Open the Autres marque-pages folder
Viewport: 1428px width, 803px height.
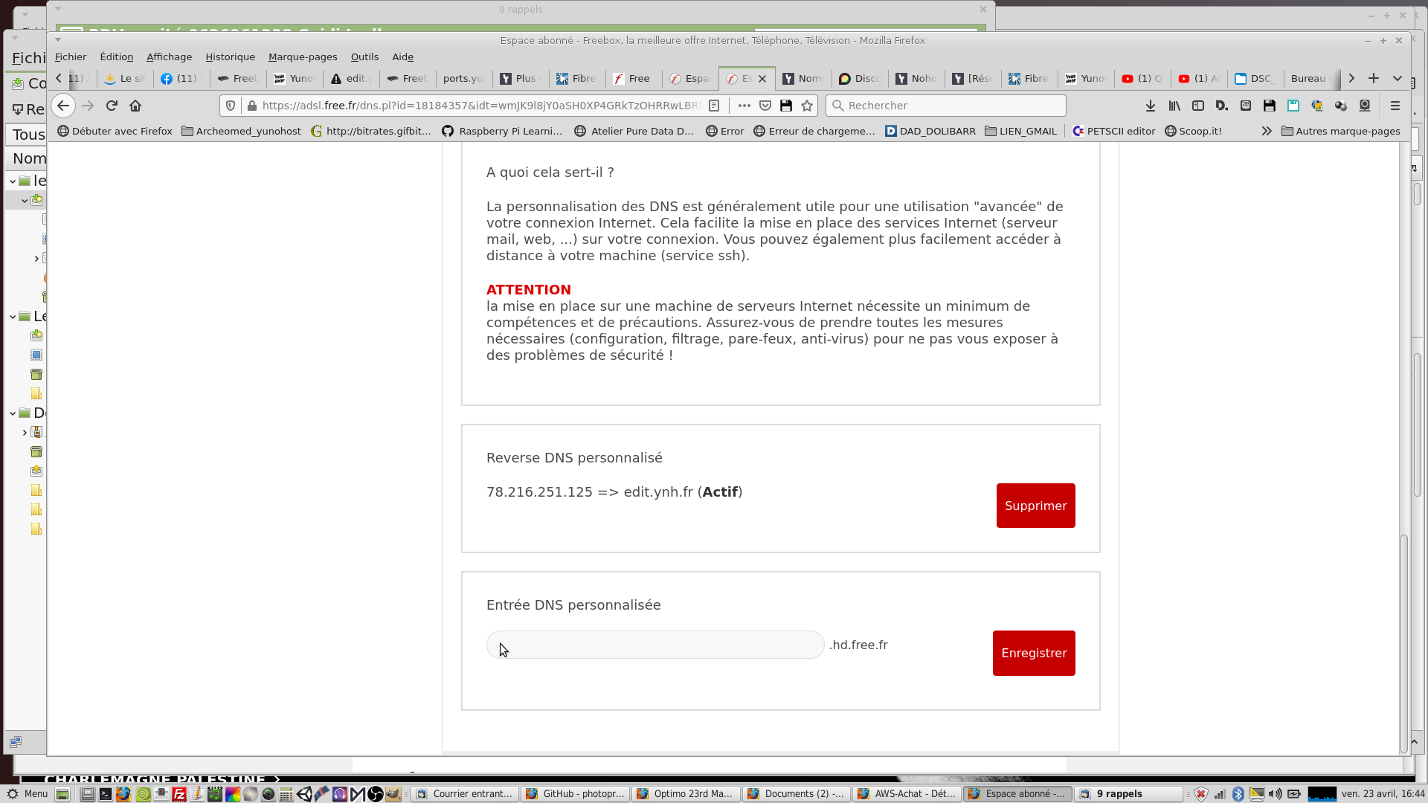pos(1340,131)
